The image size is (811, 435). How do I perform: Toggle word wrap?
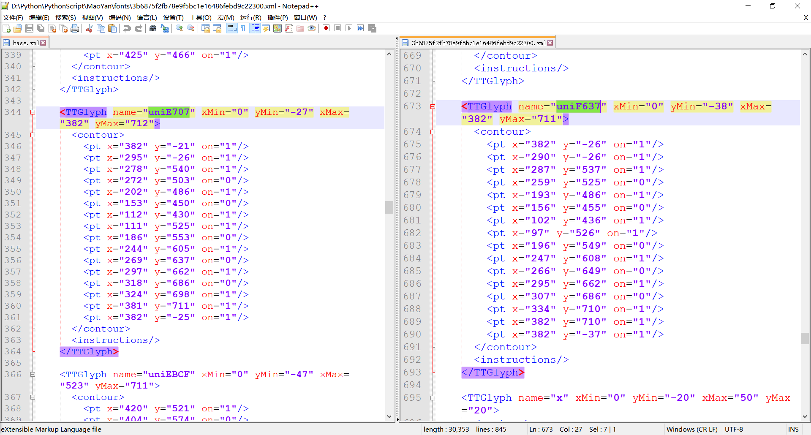[232, 29]
